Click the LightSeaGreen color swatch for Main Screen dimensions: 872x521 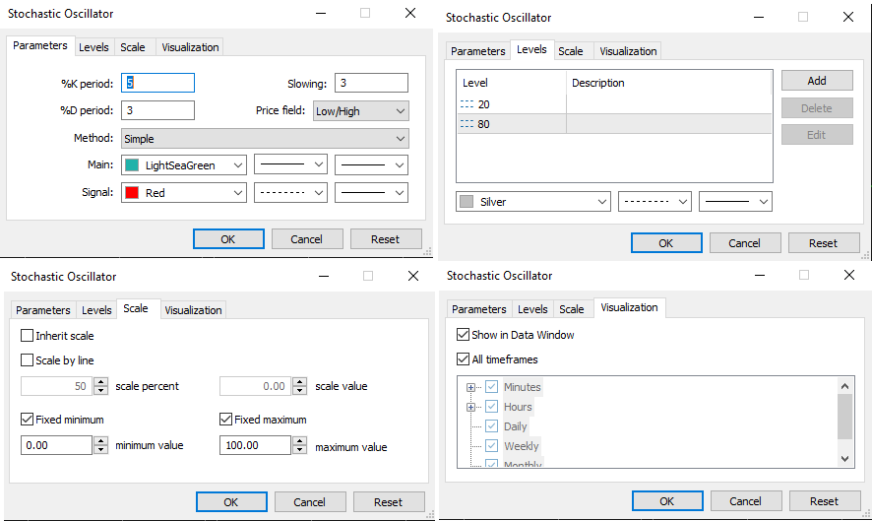point(132,165)
